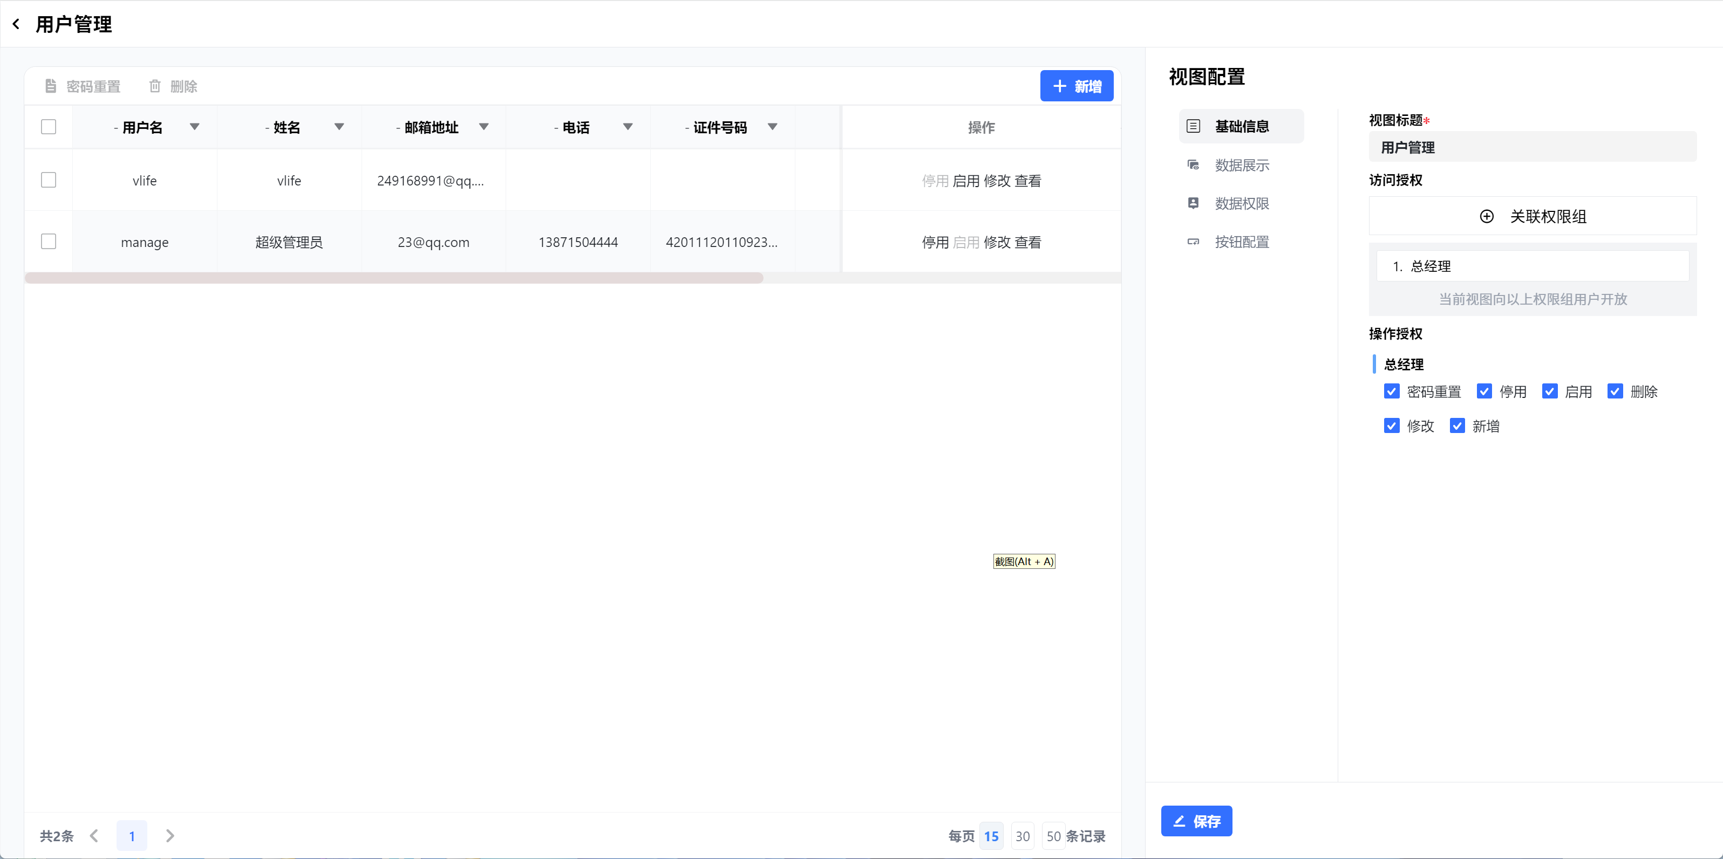Image resolution: width=1723 pixels, height=859 pixels.
Task: Uncheck the 密码重置 permission checkbox
Action: click(1391, 391)
